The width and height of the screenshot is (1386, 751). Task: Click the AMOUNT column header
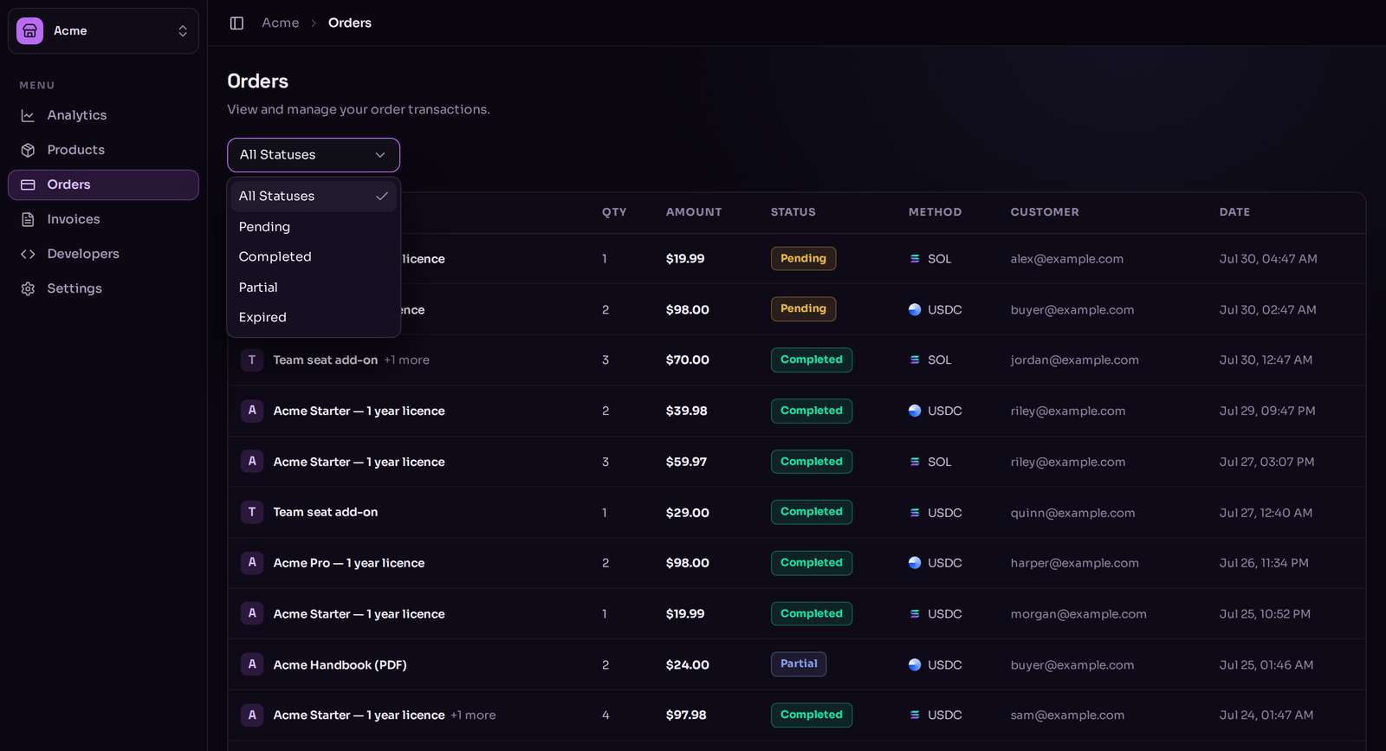[x=694, y=212]
